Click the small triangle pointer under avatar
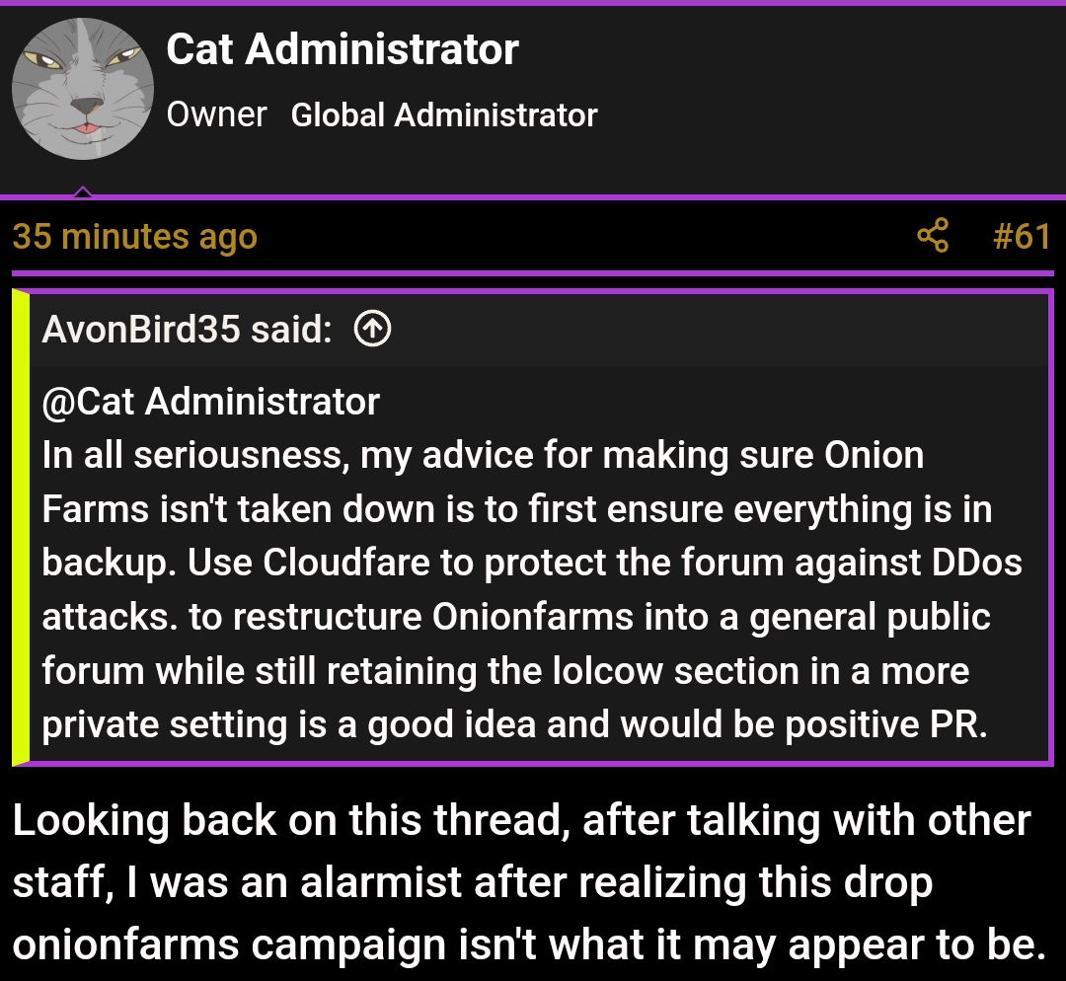Viewport: 1066px width, 981px height. [x=83, y=191]
